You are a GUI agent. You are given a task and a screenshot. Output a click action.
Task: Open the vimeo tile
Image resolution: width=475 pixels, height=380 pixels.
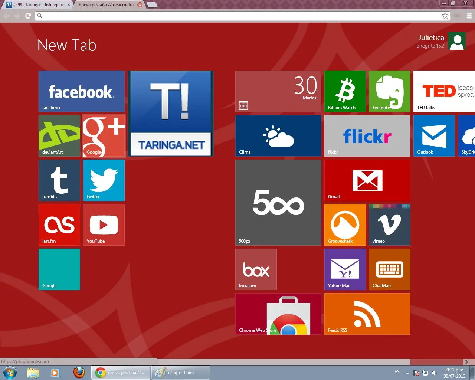(390, 225)
